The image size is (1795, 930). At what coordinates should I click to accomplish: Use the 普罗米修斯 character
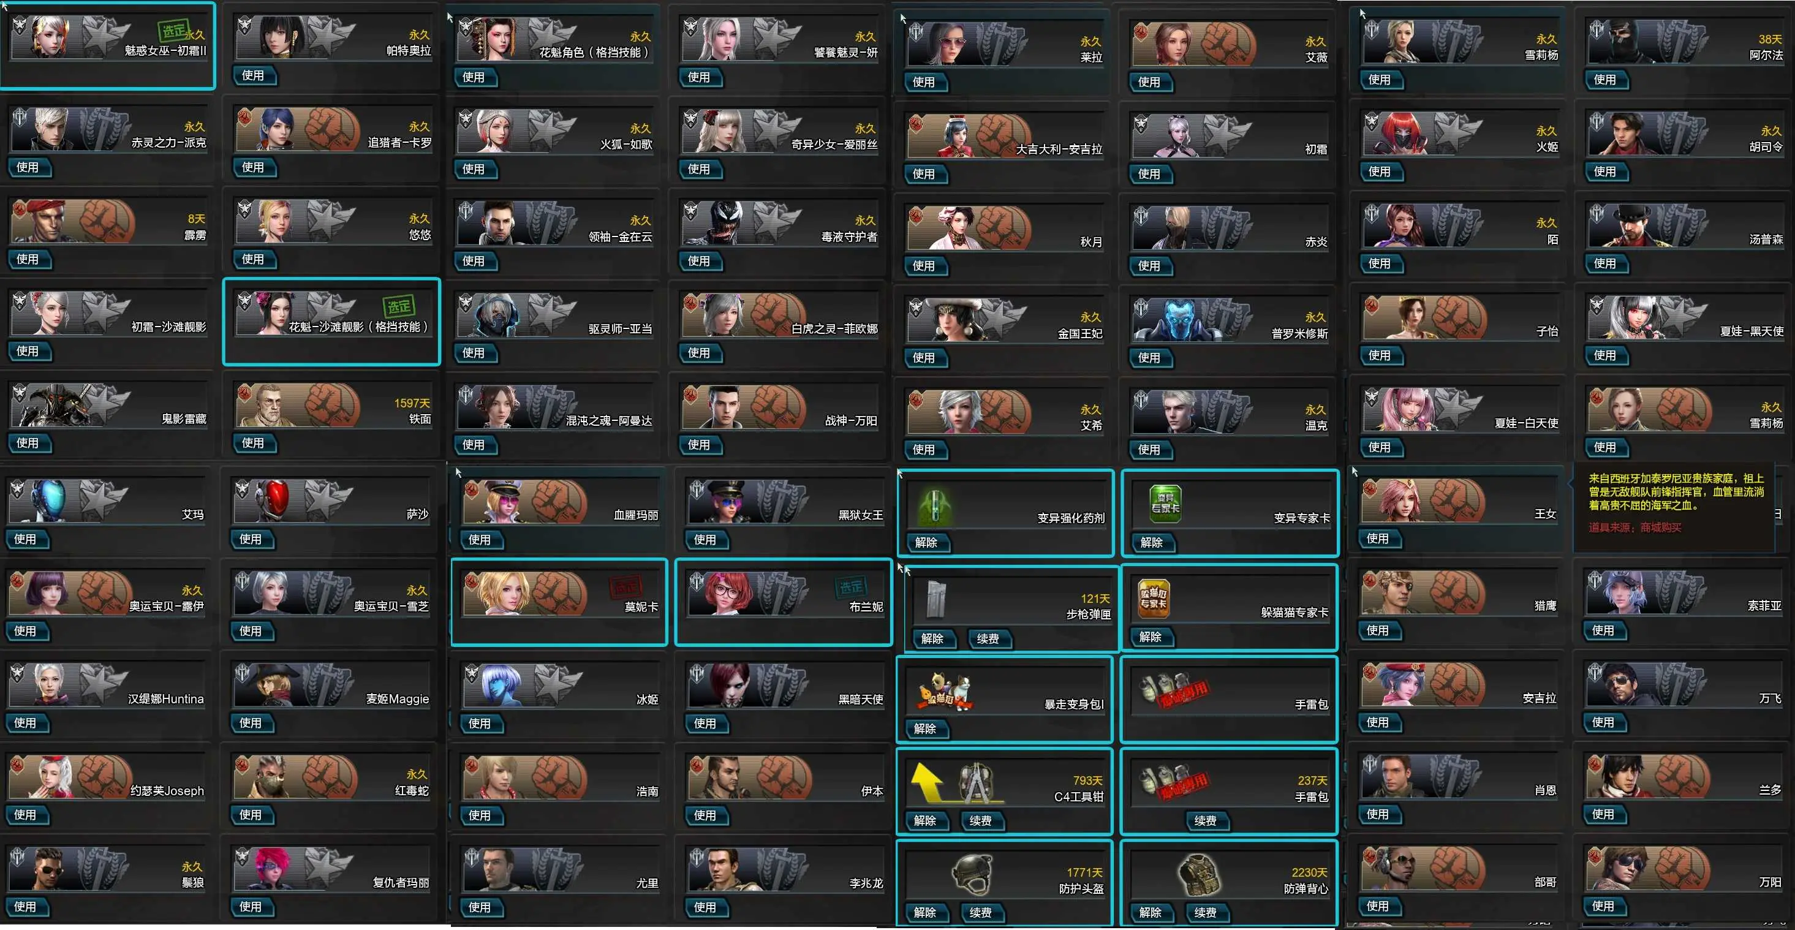[1148, 357]
